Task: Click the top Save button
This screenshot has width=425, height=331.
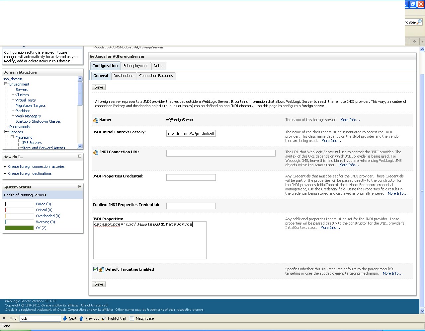Action: coord(99,87)
